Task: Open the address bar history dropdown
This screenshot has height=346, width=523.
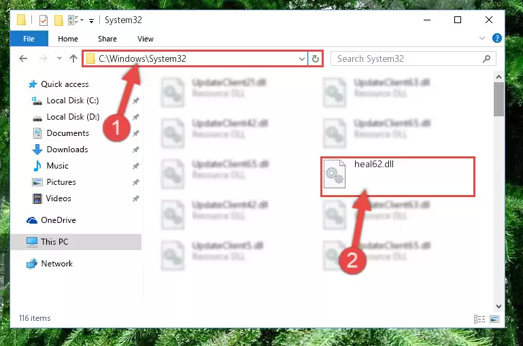Action: coord(301,59)
